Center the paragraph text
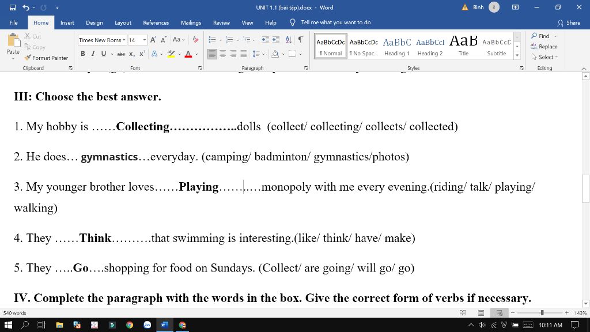Image resolution: width=590 pixels, height=332 pixels. (223, 54)
